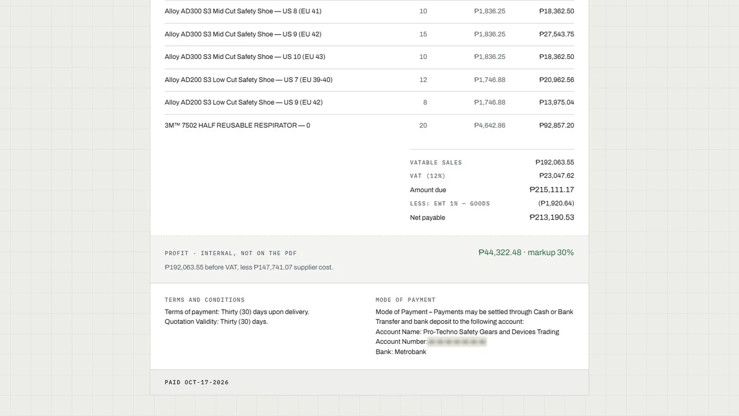Click unit price ₱1,746.88 in the AD200 US 7 row

click(490, 80)
